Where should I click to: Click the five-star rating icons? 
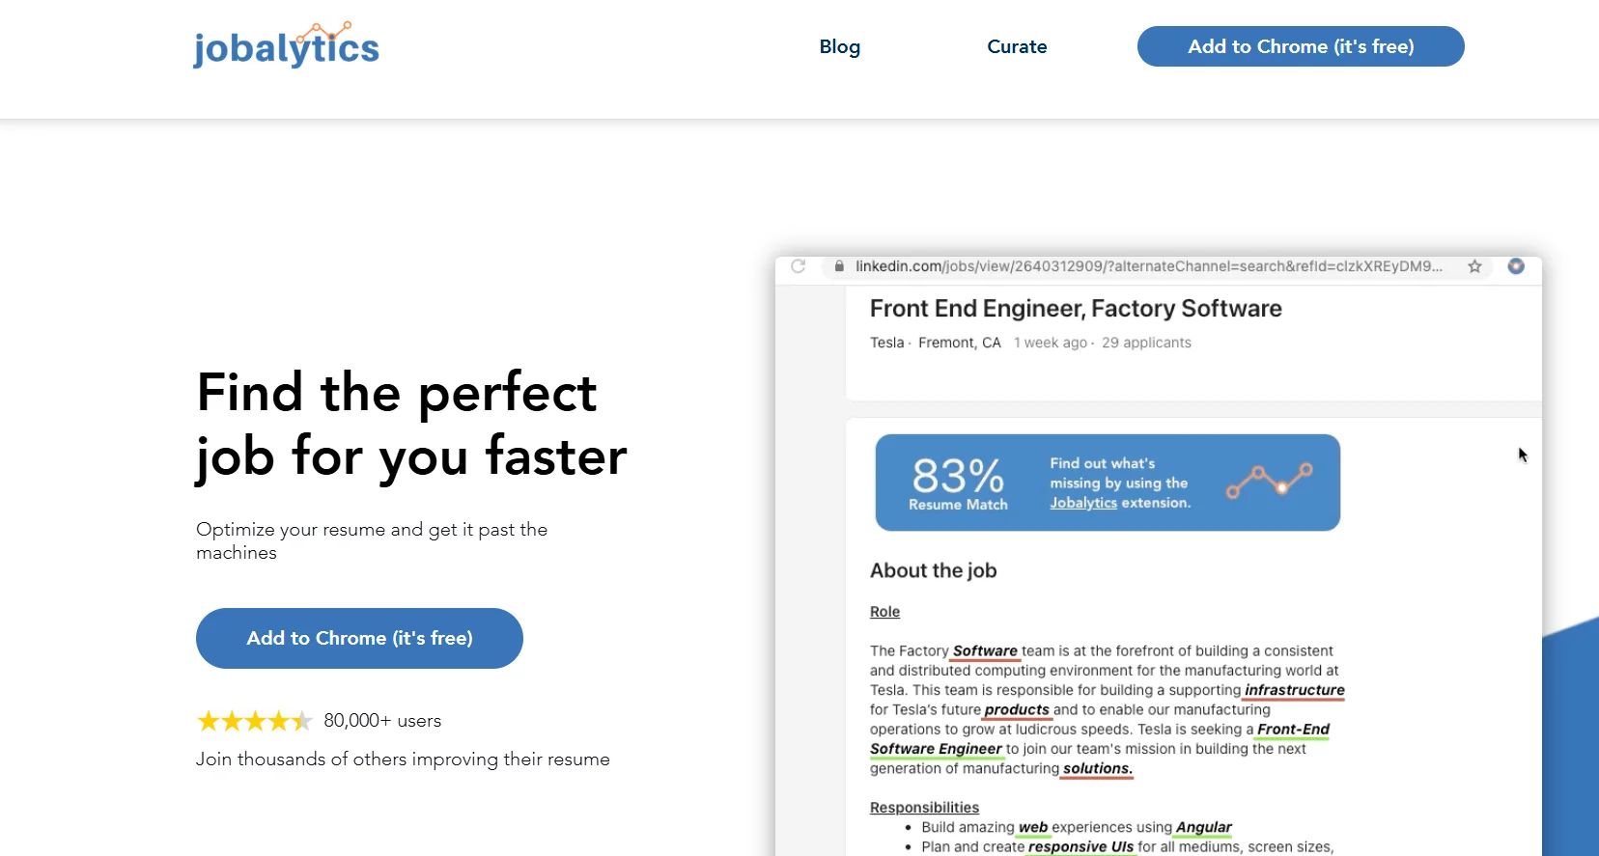pyautogui.click(x=254, y=721)
